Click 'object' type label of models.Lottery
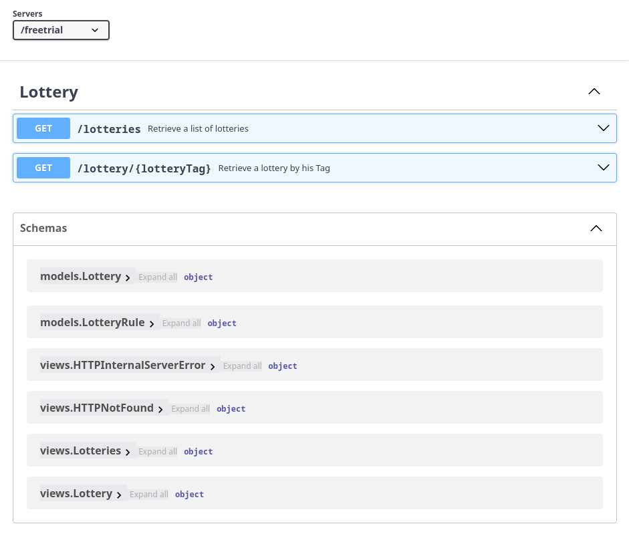This screenshot has width=629, height=534. (198, 277)
